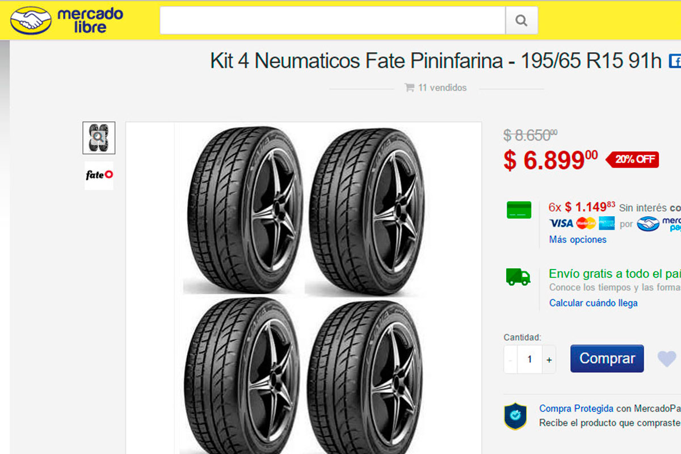The image size is (681, 454).
Task: Select the Fate brand logo thumbnail
Action: (99, 175)
